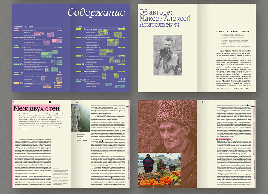Click the orange marker beside chapter VI
This screenshot has width=268, height=194.
click(17, 75)
